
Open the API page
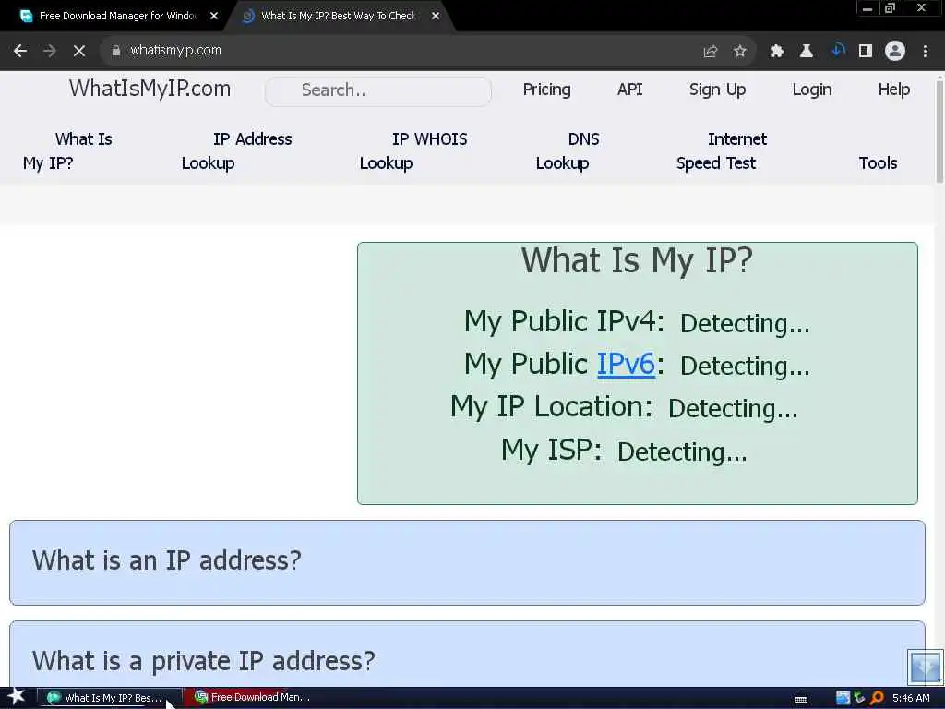tap(629, 90)
